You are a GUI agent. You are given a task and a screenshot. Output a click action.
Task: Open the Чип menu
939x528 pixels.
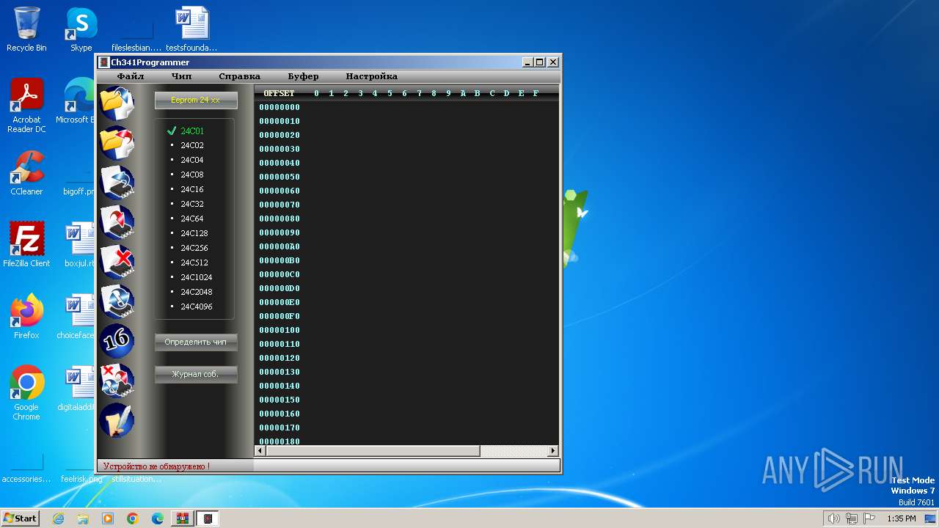pos(181,76)
